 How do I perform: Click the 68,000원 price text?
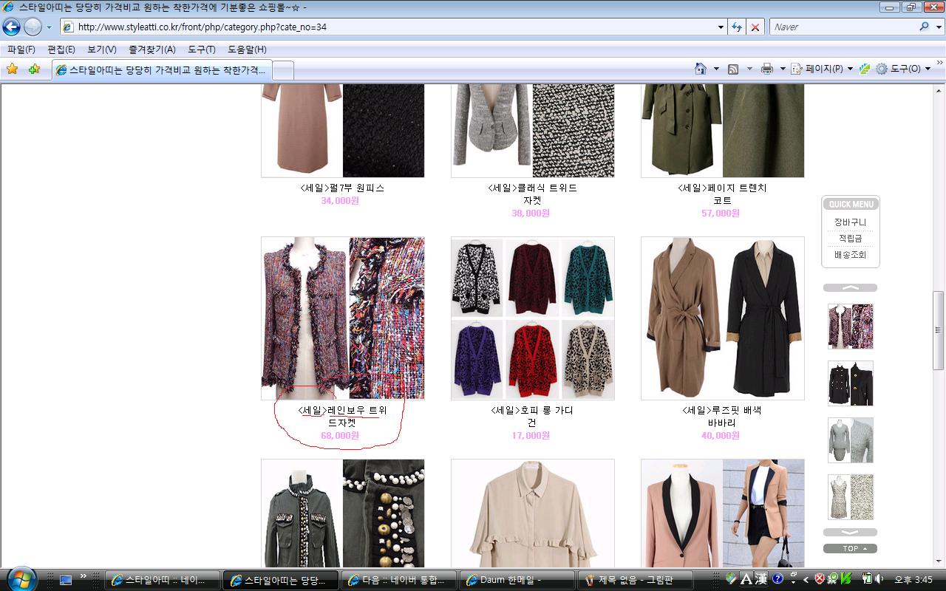click(x=340, y=436)
